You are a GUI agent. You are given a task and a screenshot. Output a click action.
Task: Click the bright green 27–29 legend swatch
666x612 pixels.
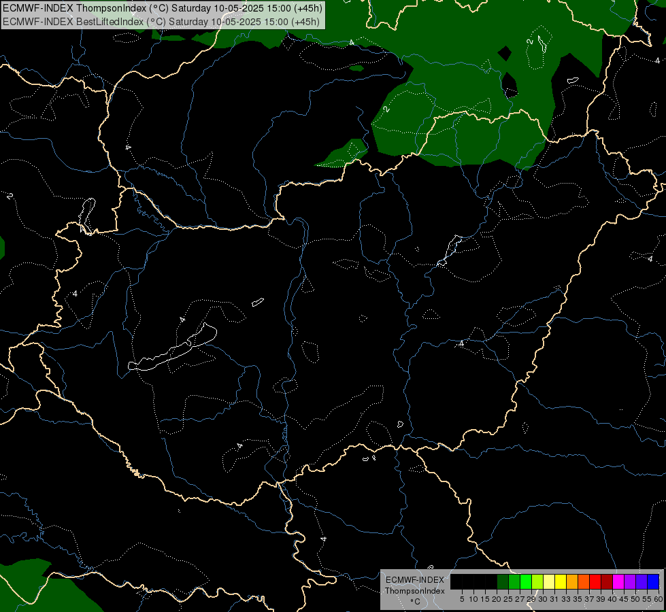[526, 581]
